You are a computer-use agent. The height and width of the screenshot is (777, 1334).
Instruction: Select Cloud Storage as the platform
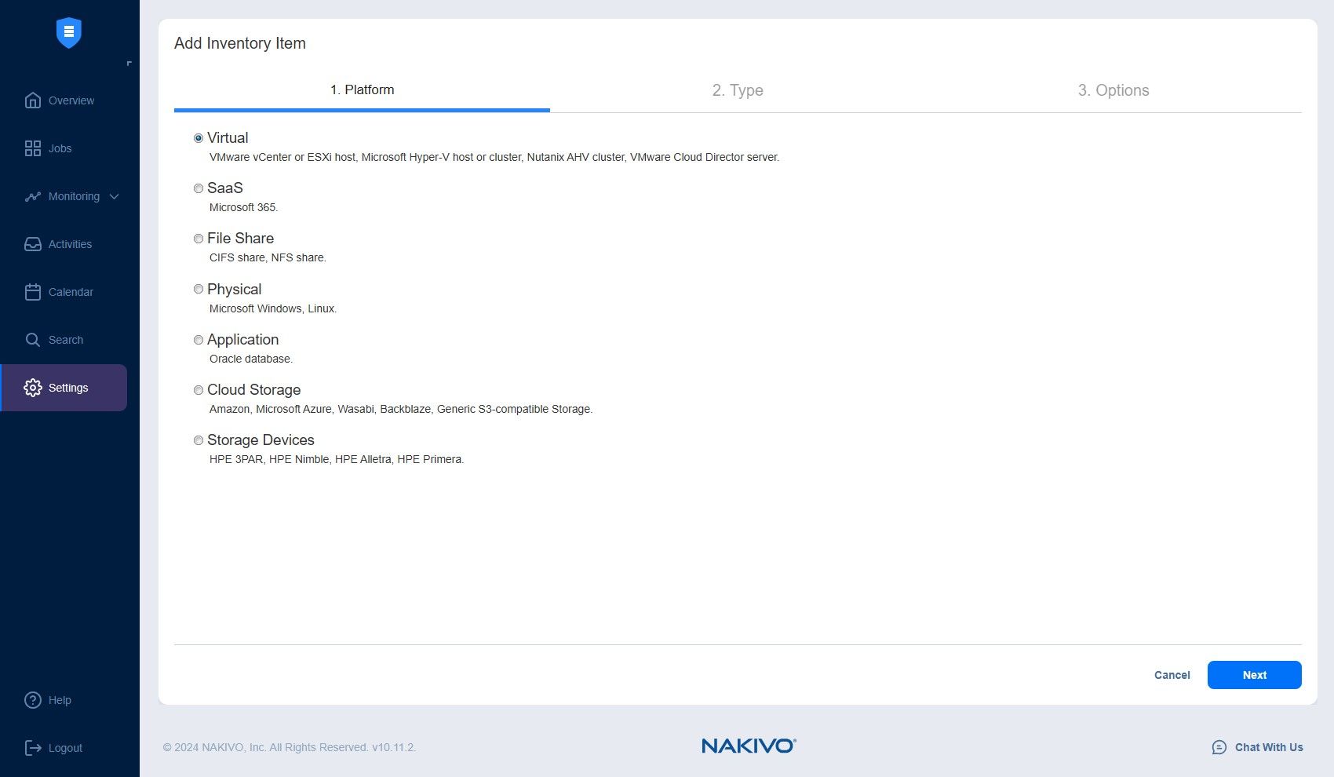pos(198,390)
